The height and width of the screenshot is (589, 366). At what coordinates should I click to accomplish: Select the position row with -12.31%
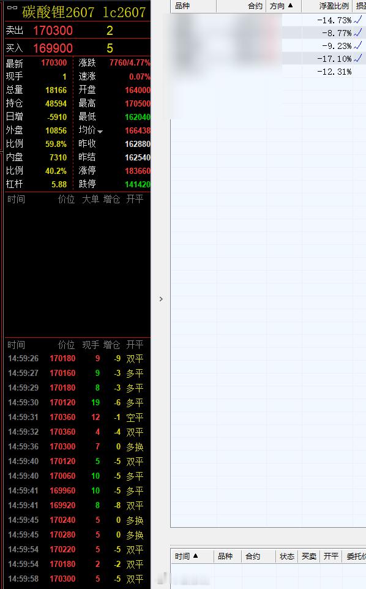pyautogui.click(x=268, y=72)
